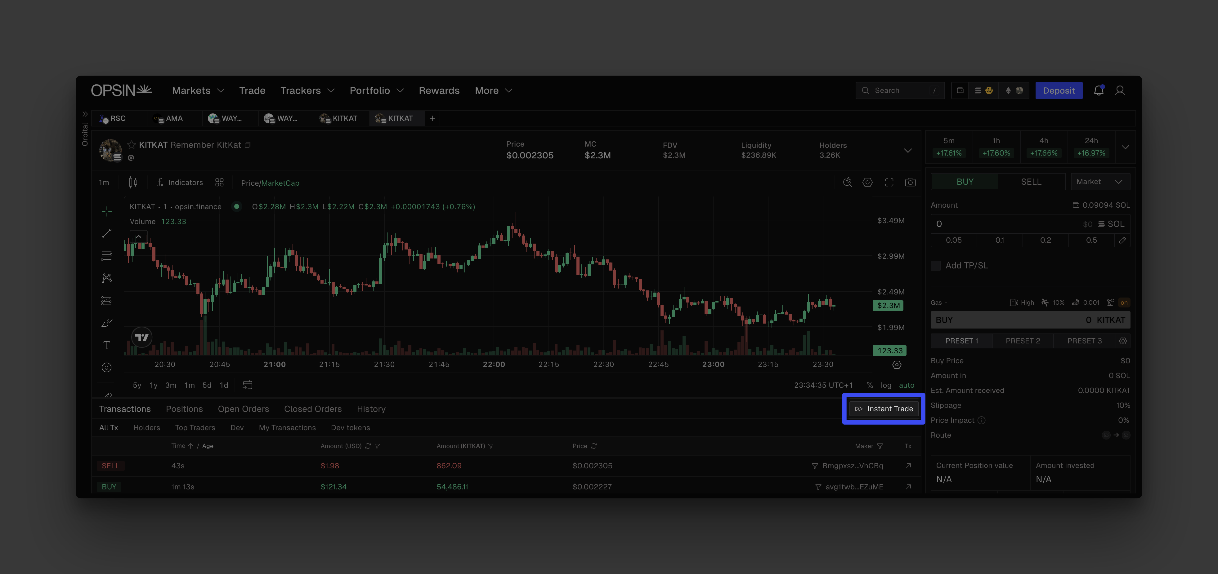Click the Instant Trade button
Screen dimensions: 1218x574
coord(884,409)
